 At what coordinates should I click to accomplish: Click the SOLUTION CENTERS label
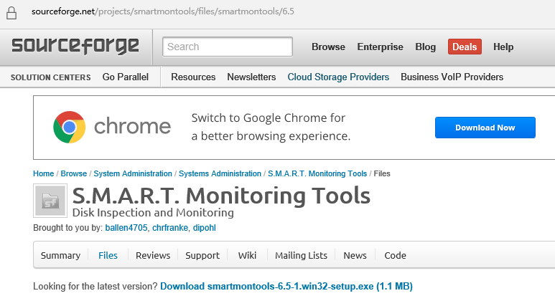[x=50, y=77]
